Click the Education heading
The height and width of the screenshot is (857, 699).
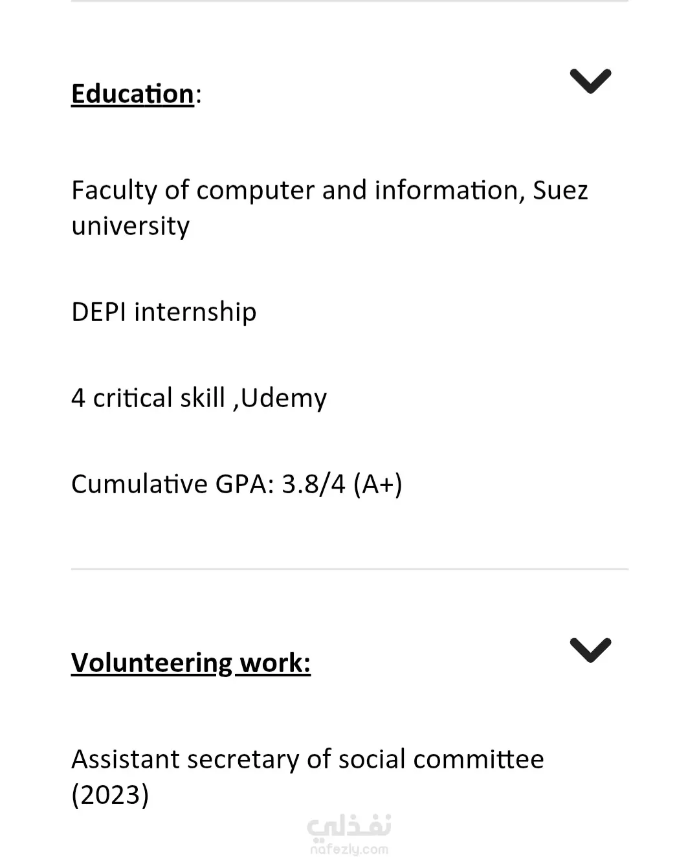133,94
